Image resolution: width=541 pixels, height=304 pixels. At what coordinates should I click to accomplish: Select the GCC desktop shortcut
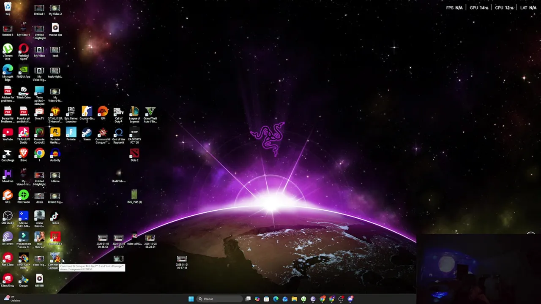[x=8, y=197]
